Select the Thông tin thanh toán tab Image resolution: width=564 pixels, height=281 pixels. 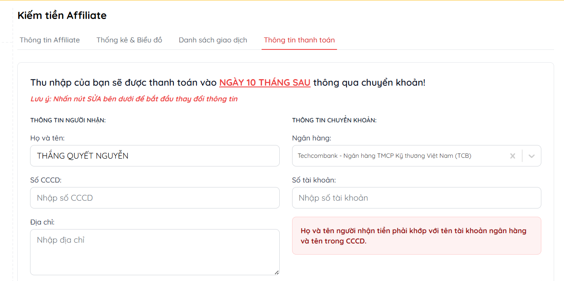point(299,40)
